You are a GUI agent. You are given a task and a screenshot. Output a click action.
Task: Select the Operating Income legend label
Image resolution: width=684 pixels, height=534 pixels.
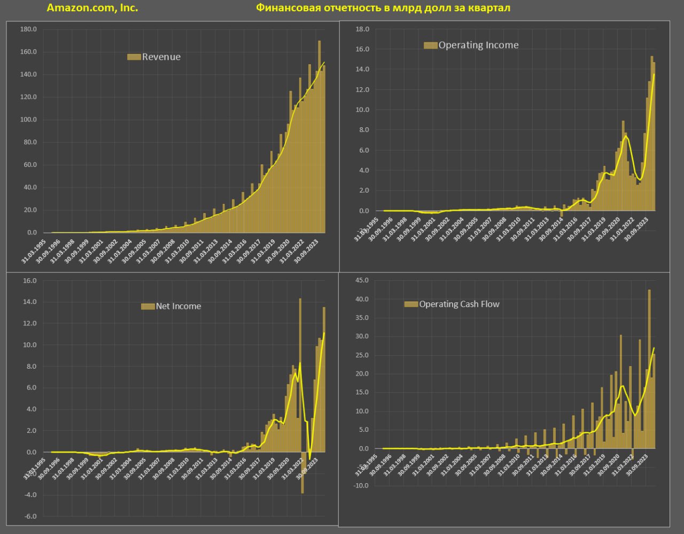click(x=478, y=45)
